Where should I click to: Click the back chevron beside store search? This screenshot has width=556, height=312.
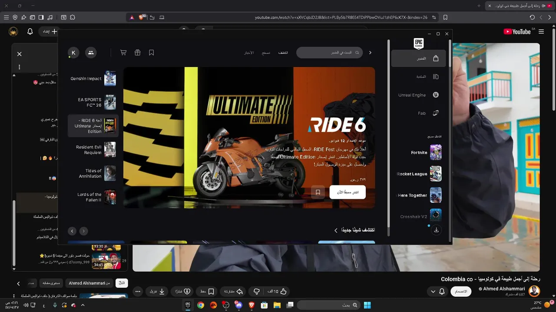click(x=370, y=52)
